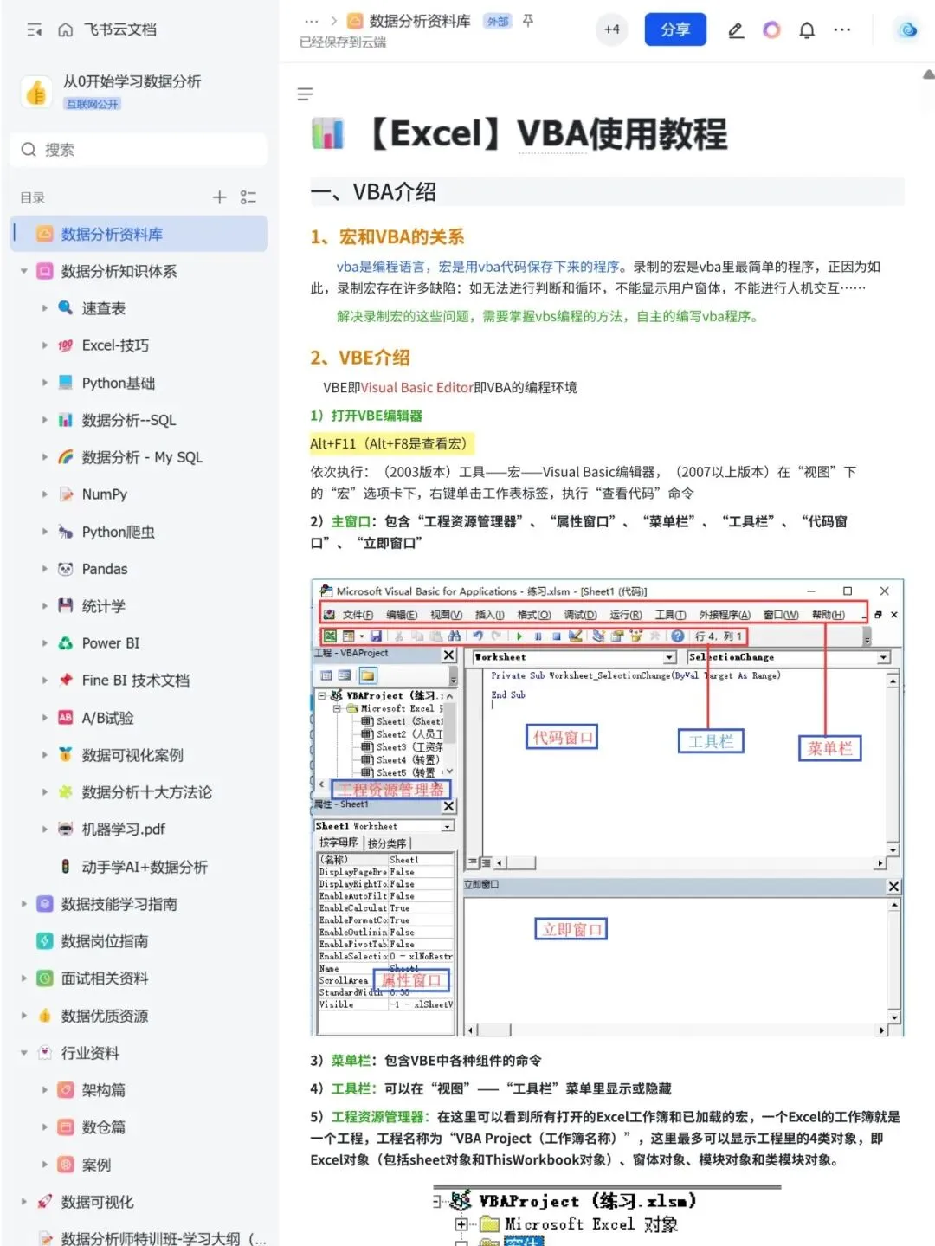Pin the document with the pin icon
Image resolution: width=935 pixels, height=1246 pixels.
pos(528,21)
